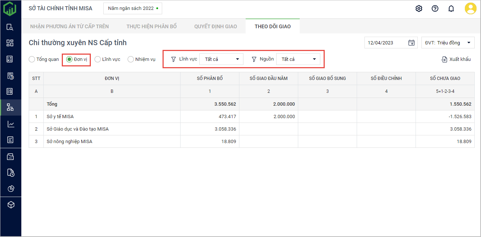Image resolution: width=481 pixels, height=237 pixels.
Task: Click the help question mark icon
Action: point(435,8)
